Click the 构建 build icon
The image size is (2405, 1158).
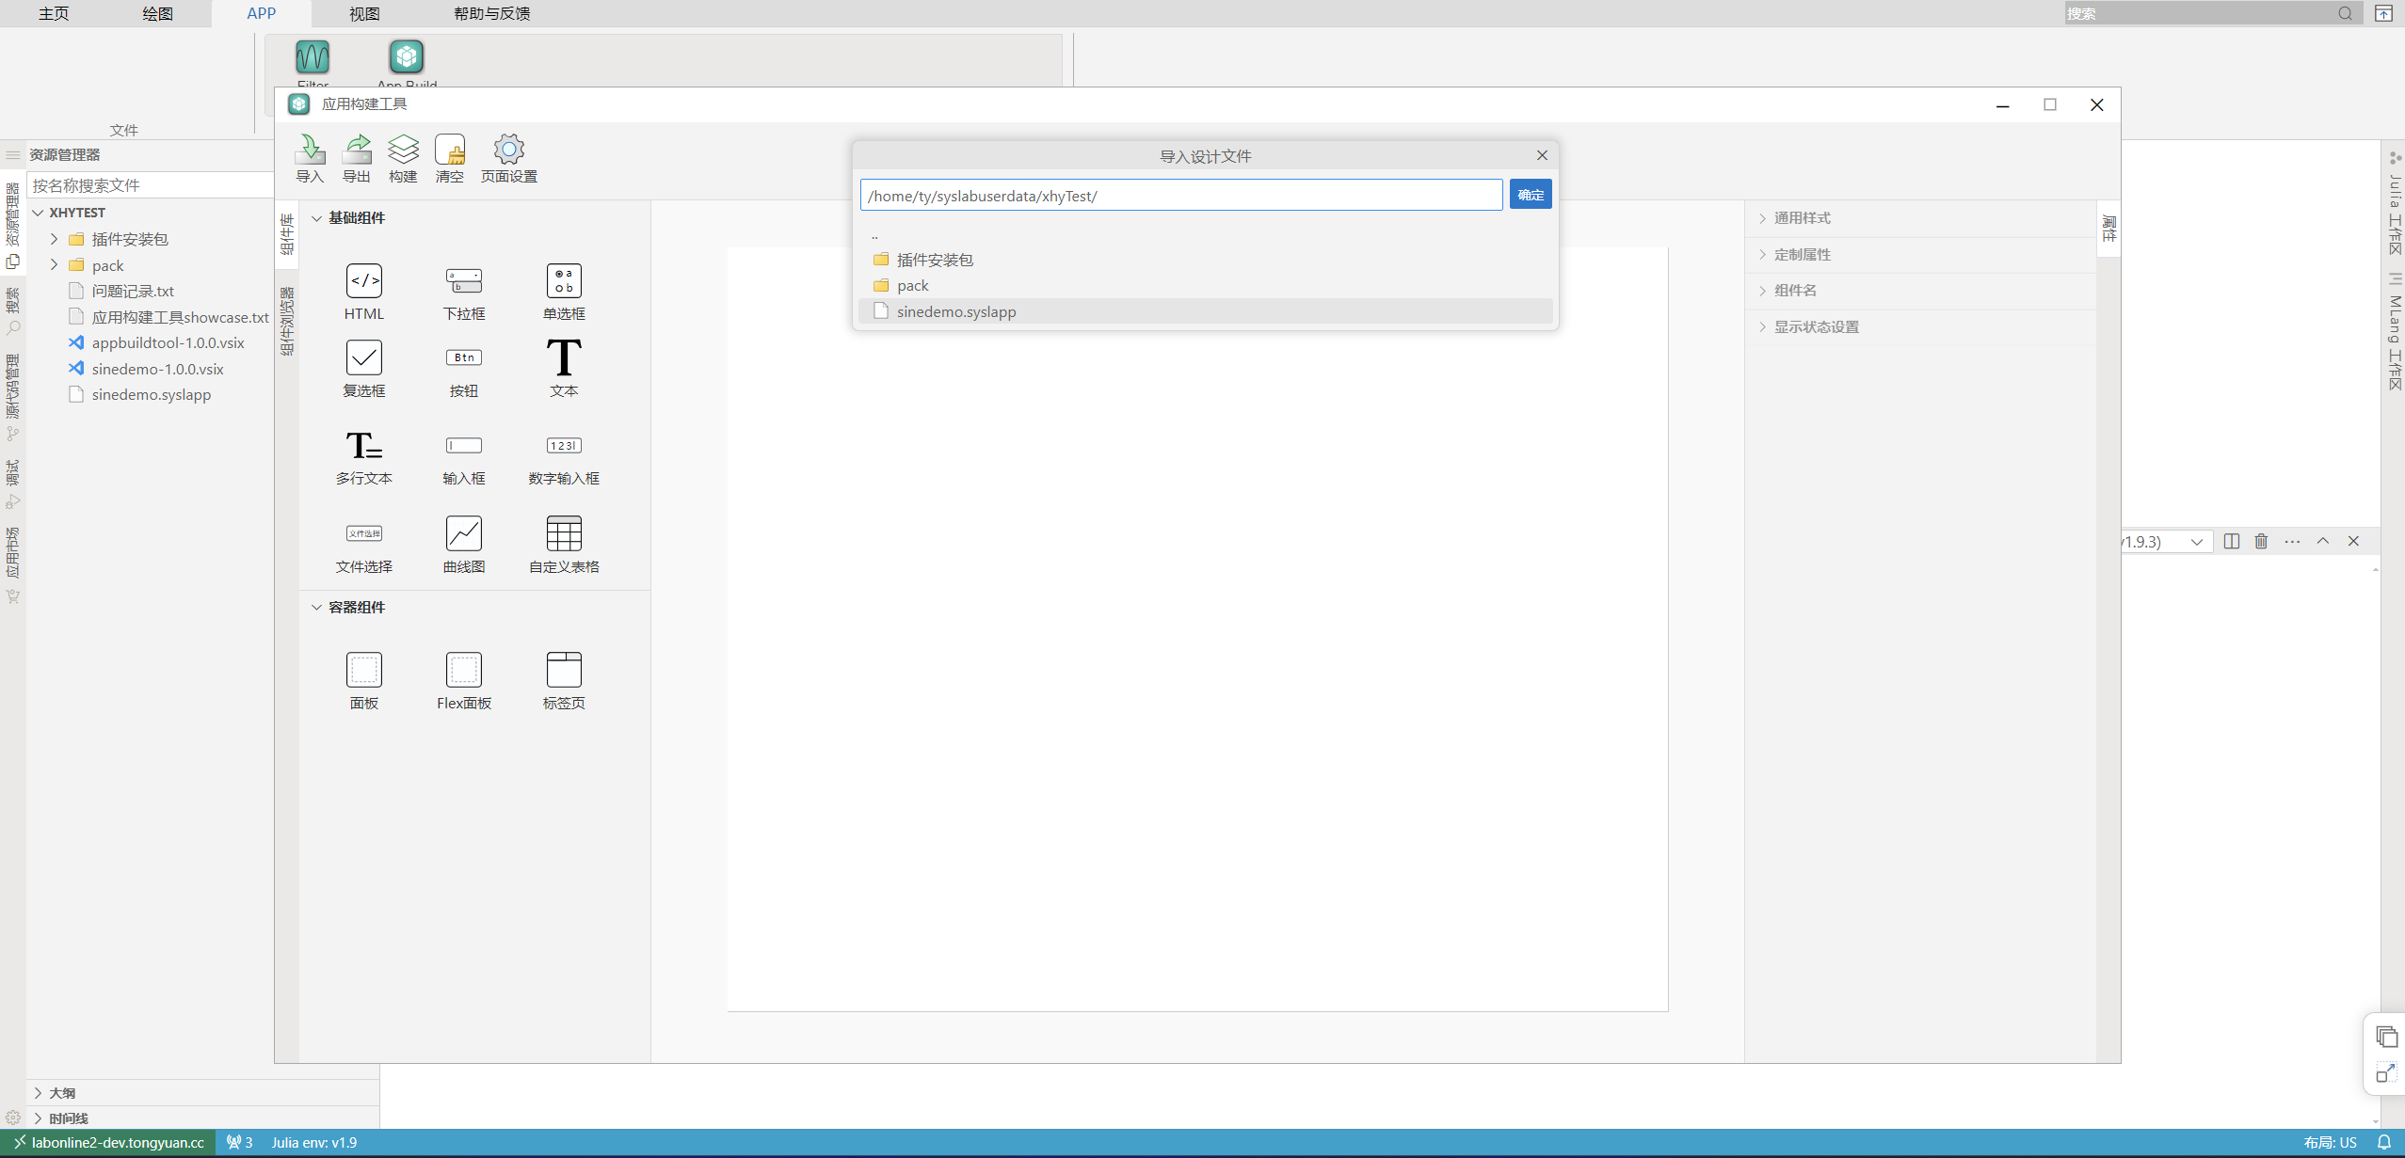click(x=403, y=151)
